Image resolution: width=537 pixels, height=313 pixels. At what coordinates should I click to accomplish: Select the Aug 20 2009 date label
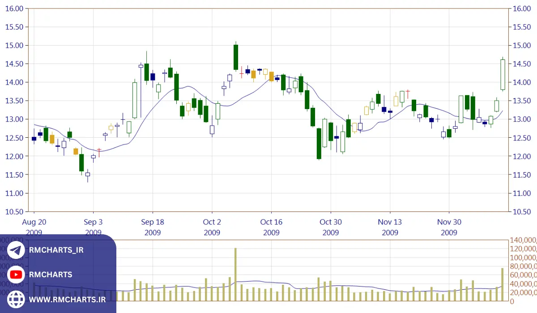click(x=34, y=227)
